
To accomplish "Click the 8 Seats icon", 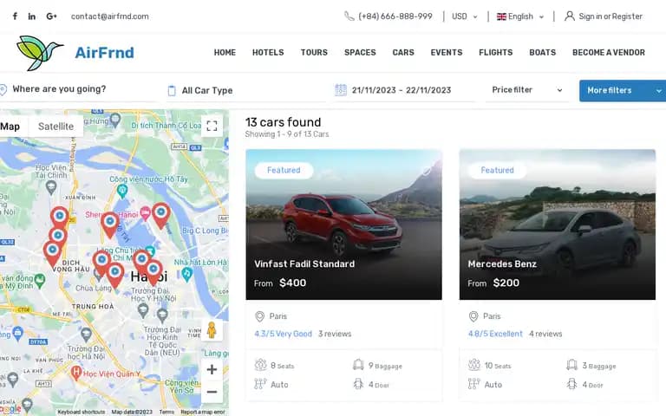I will [x=260, y=365].
